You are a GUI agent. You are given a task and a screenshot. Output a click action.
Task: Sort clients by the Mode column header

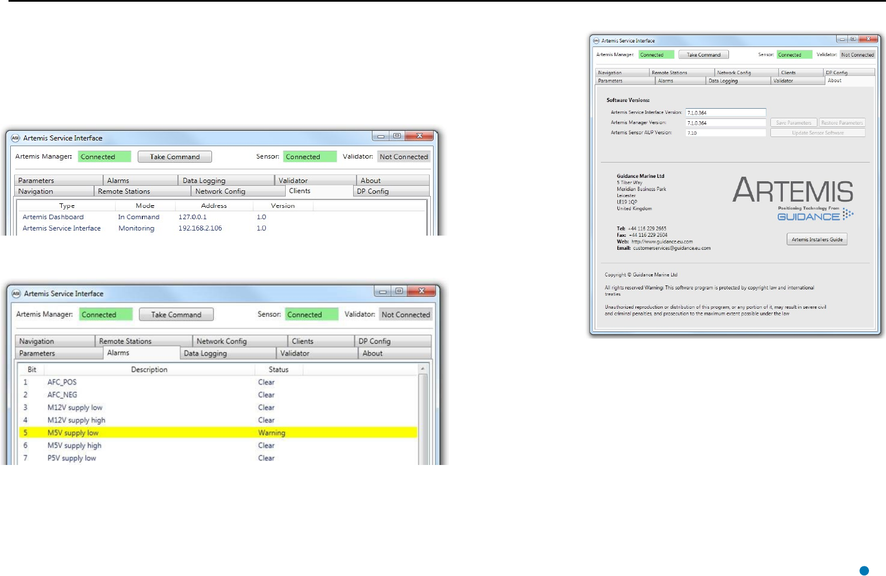tap(145, 206)
